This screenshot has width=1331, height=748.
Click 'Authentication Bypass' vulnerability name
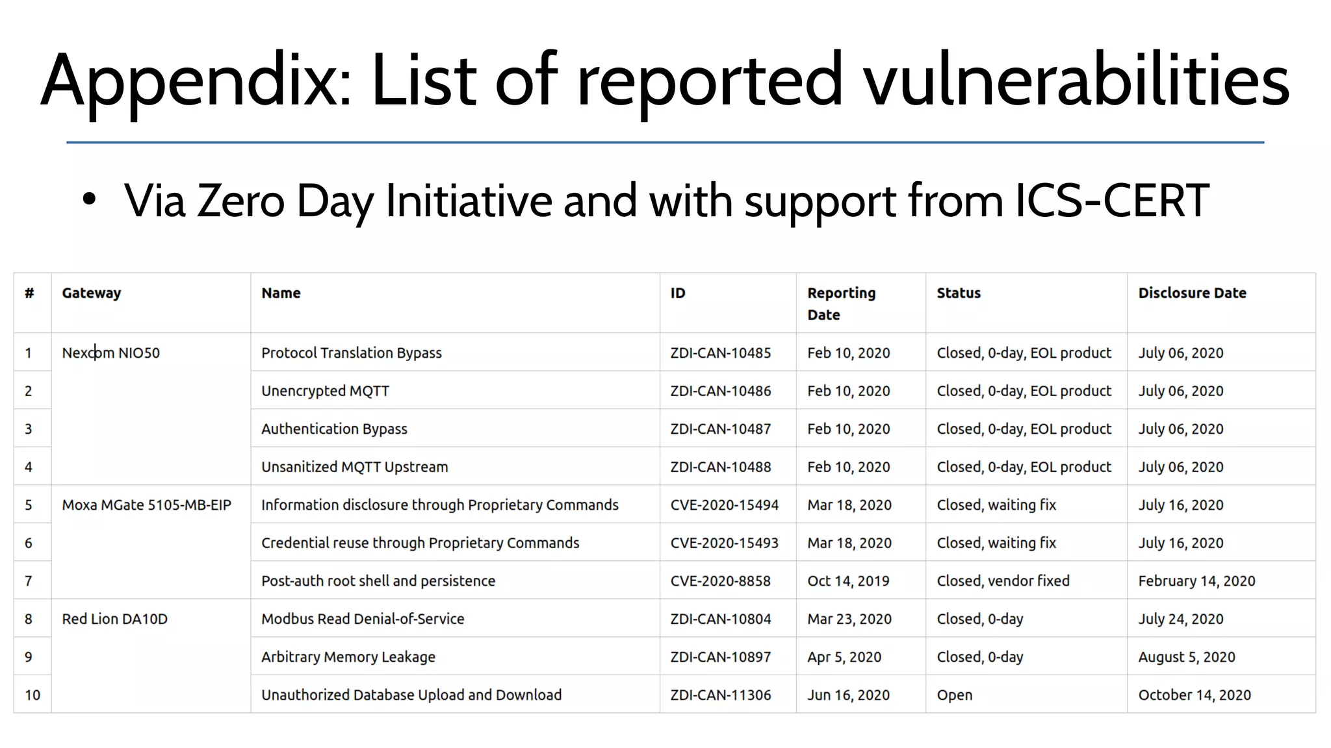tap(334, 429)
